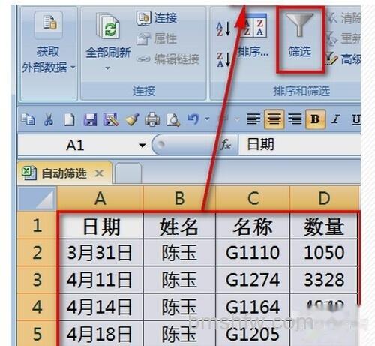The image size is (375, 346).
Task: Select column C header
Action: pos(253,199)
